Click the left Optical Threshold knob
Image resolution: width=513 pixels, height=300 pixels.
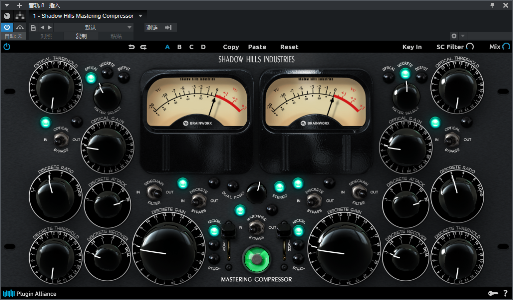55,87
